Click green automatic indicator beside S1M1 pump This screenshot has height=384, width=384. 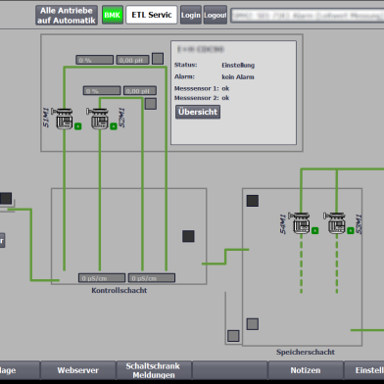coord(77,126)
